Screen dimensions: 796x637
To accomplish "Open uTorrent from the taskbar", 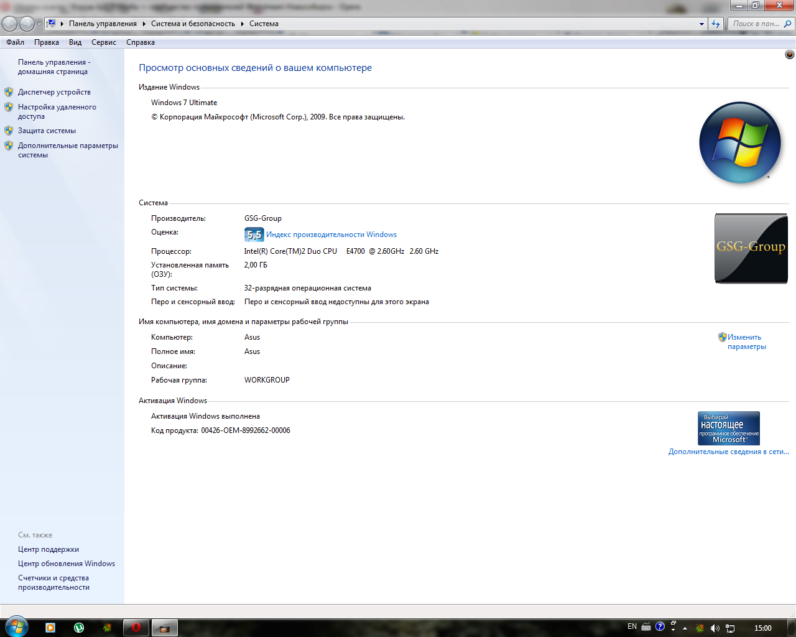I will (x=79, y=628).
